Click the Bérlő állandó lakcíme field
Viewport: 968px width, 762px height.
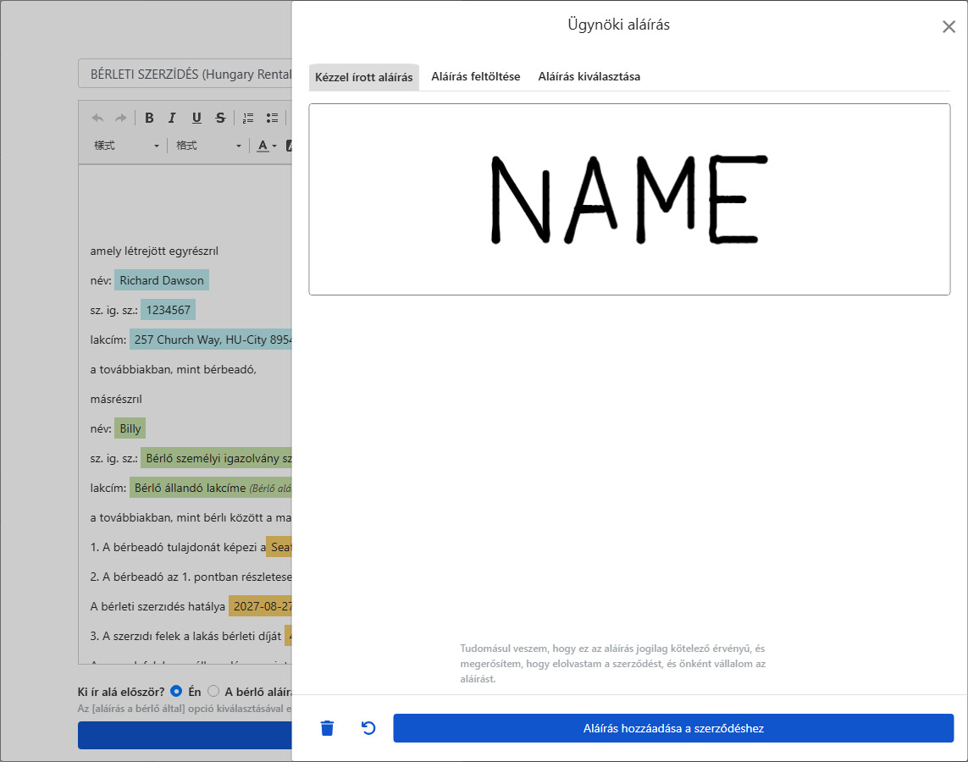[x=211, y=488]
